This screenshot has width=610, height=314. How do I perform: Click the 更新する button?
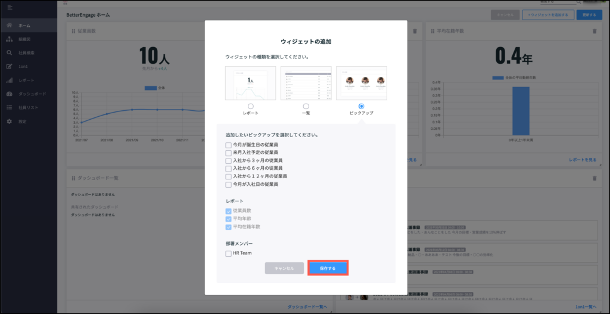coord(589,15)
